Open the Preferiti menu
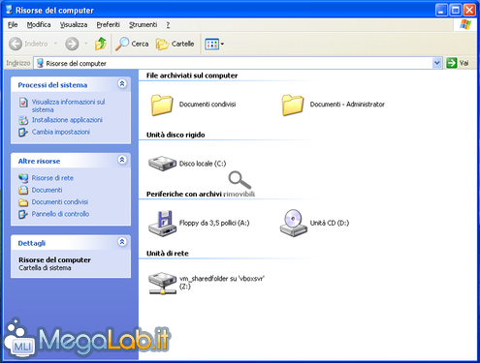480x363 pixels. pyautogui.click(x=108, y=25)
